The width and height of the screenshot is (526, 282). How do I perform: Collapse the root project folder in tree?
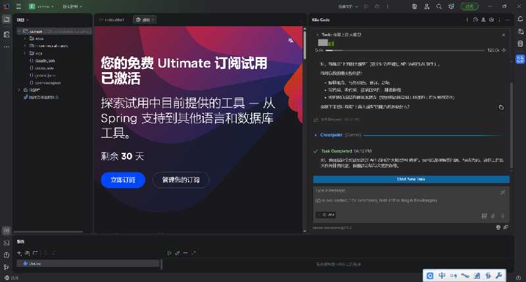[x=18, y=31]
